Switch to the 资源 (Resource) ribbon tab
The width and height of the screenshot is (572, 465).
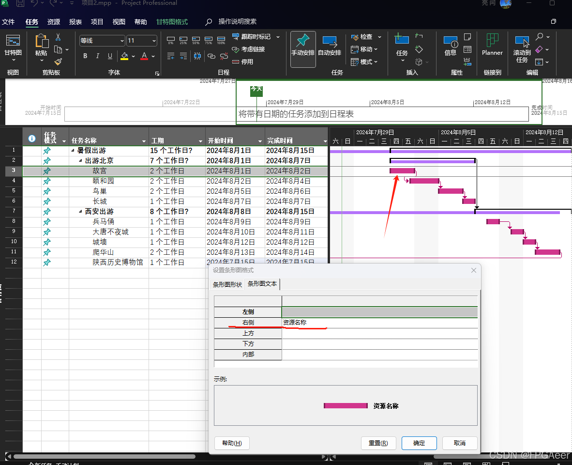coord(54,22)
